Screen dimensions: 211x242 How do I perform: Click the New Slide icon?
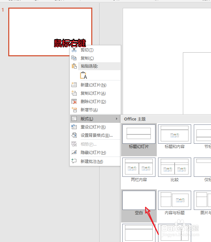[x=74, y=85]
